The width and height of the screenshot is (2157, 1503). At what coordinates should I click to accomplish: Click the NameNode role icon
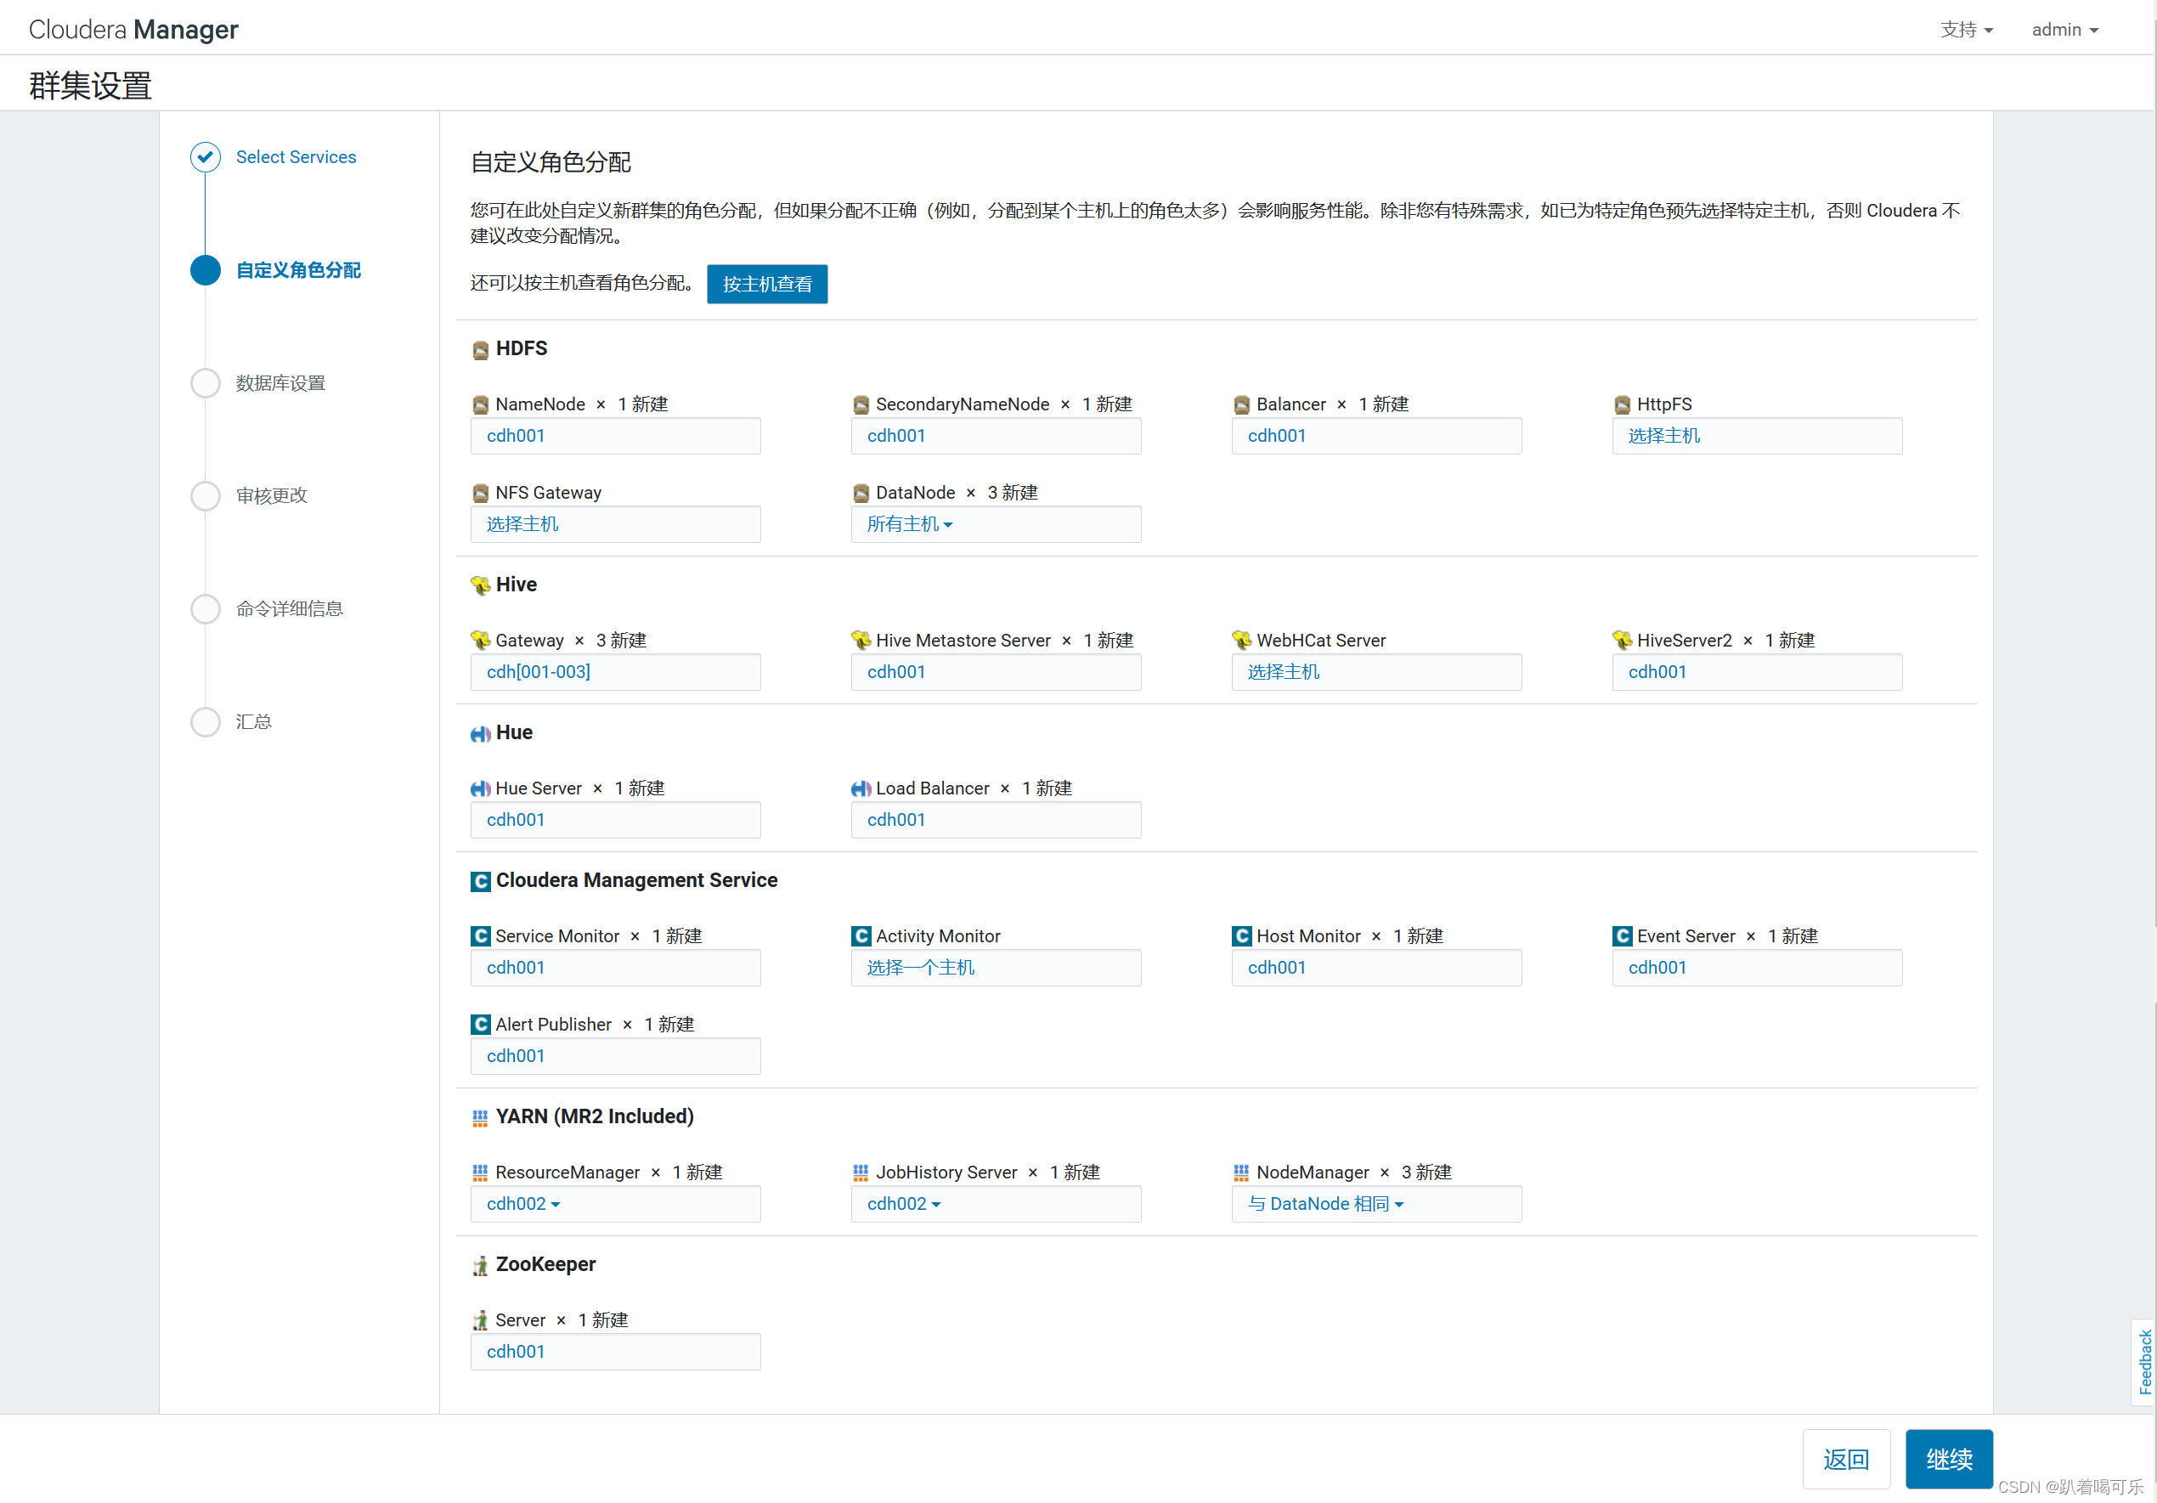[480, 405]
